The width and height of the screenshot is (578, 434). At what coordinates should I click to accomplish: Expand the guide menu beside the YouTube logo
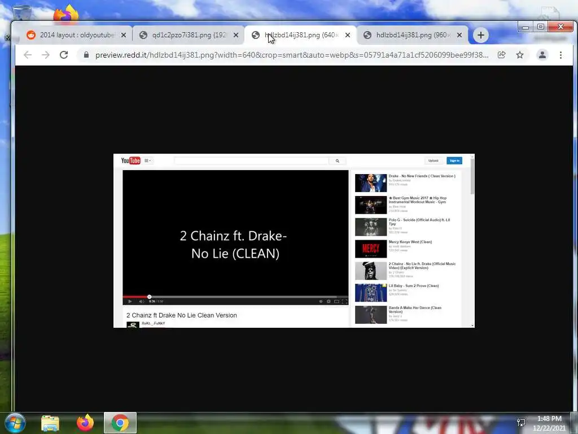pos(148,160)
